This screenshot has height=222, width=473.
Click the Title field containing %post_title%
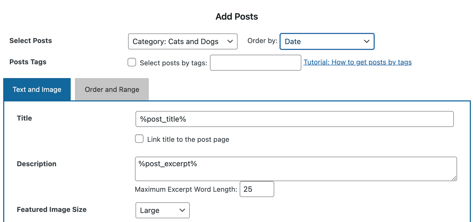[x=294, y=119]
